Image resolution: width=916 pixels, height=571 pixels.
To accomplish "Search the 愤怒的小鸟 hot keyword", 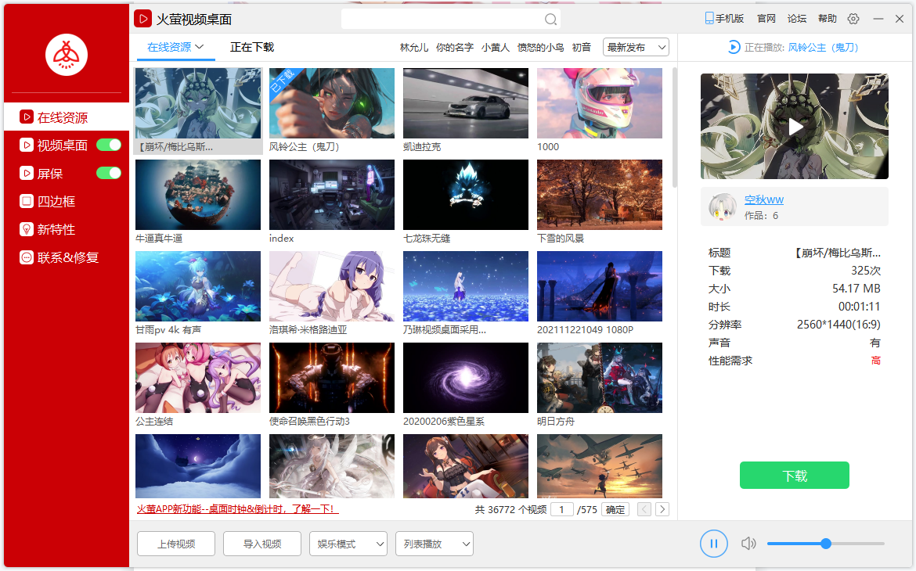I will [x=540, y=47].
